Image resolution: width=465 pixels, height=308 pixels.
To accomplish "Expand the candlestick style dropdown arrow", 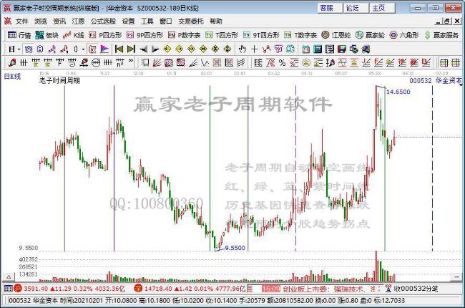I will click(83, 49).
